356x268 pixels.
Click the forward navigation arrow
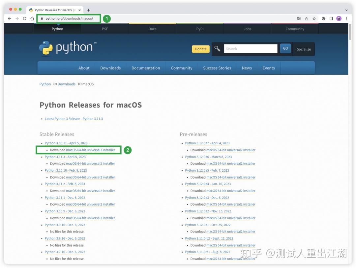[17, 18]
